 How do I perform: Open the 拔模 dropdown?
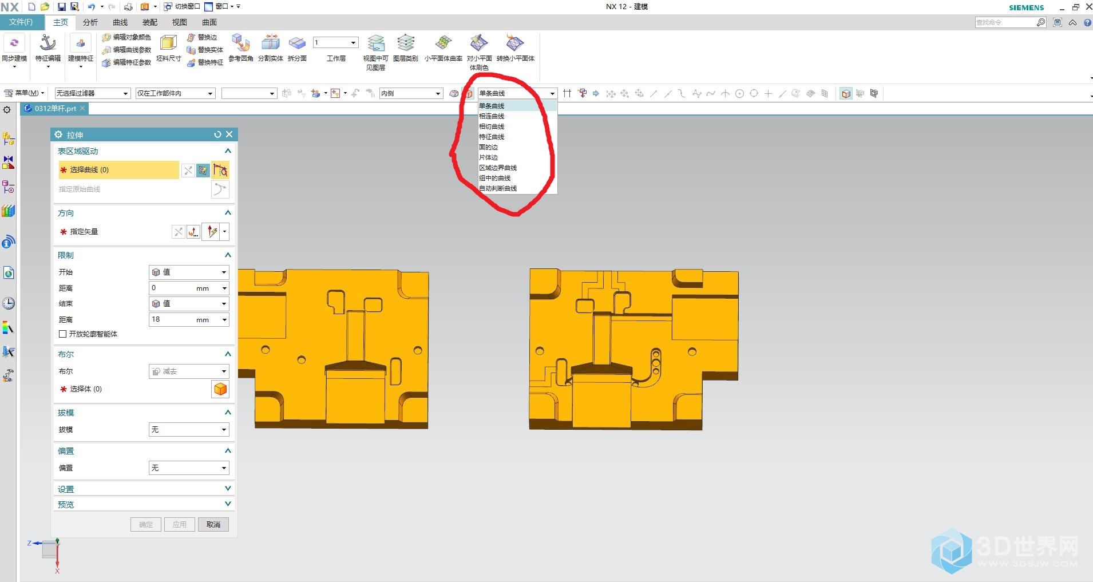pos(189,429)
